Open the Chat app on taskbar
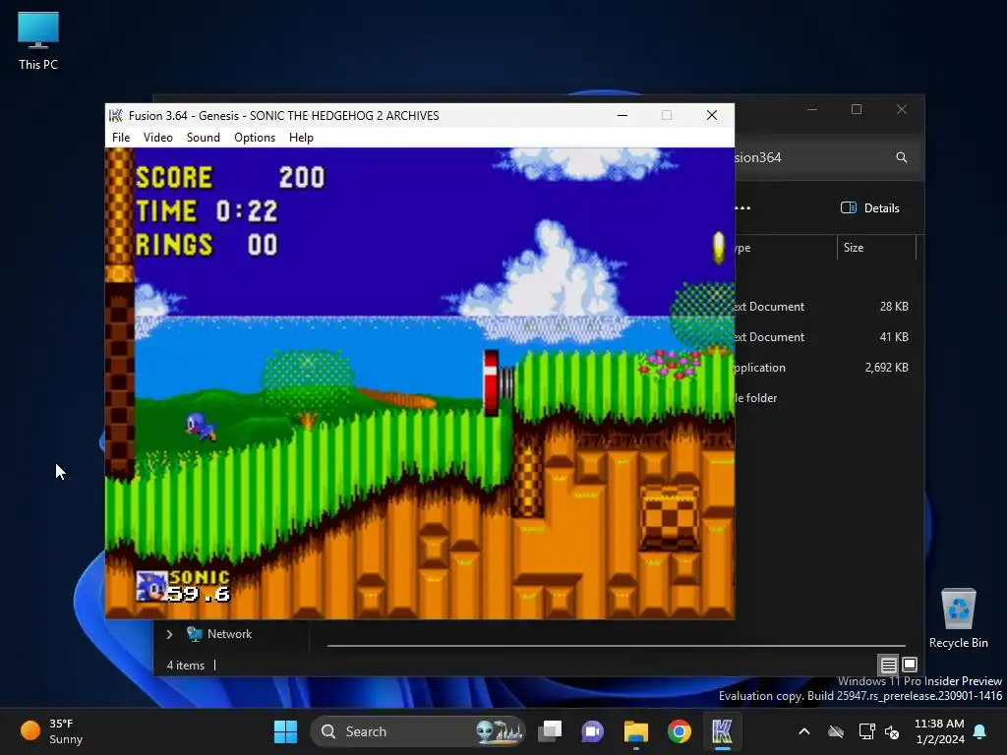The height and width of the screenshot is (755, 1007). point(592,731)
